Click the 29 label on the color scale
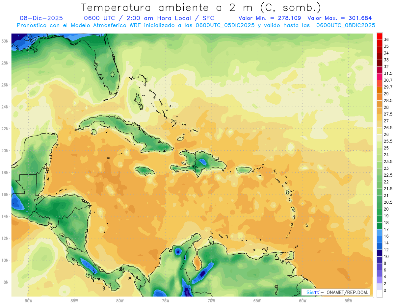 (386, 94)
